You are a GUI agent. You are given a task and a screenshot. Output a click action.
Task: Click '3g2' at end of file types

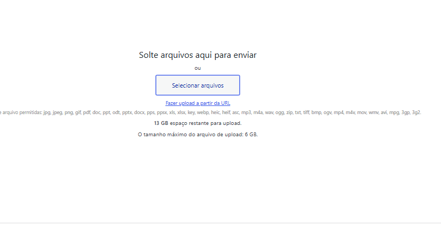(x=417, y=112)
